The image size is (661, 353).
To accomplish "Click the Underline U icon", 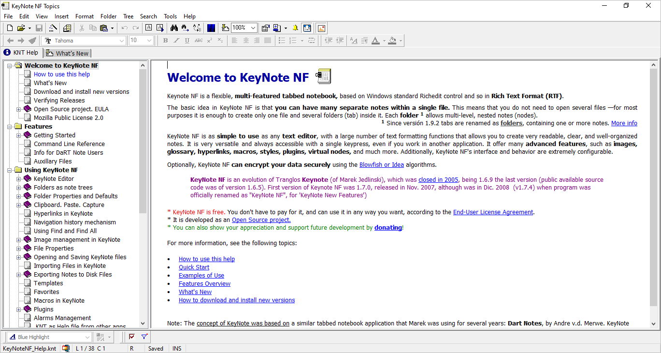I will pos(187,41).
